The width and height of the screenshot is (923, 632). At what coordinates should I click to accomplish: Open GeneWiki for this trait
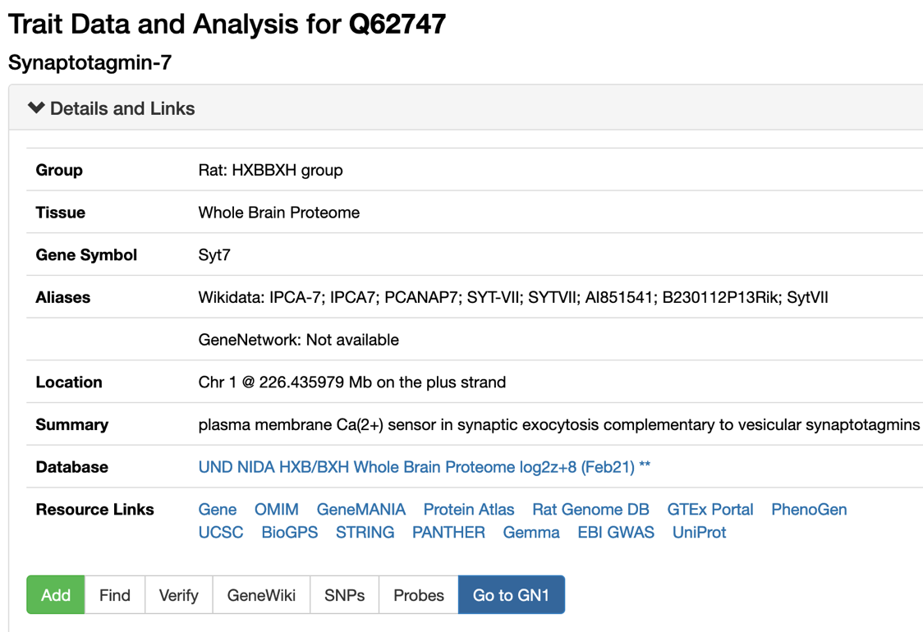point(261,595)
